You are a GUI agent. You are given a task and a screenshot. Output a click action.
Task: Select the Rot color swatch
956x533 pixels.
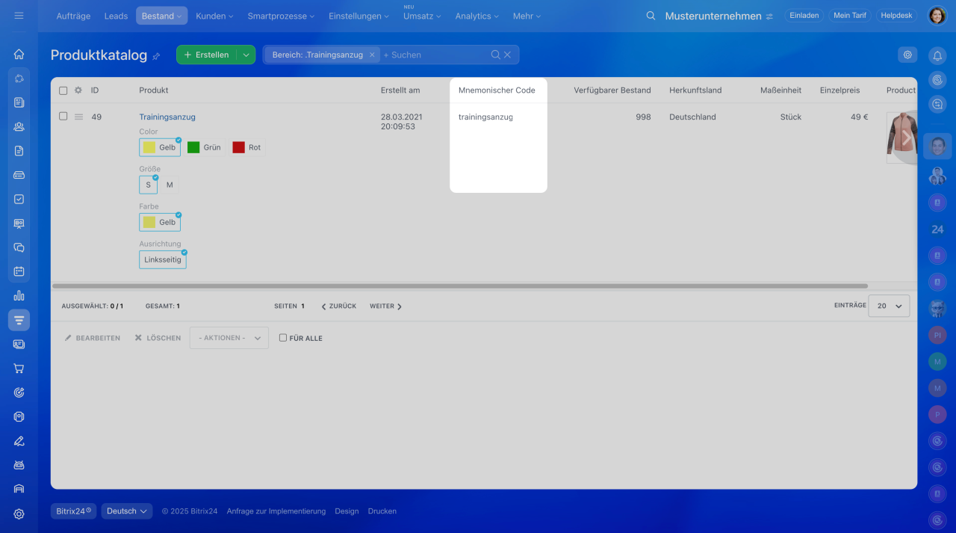(x=247, y=147)
